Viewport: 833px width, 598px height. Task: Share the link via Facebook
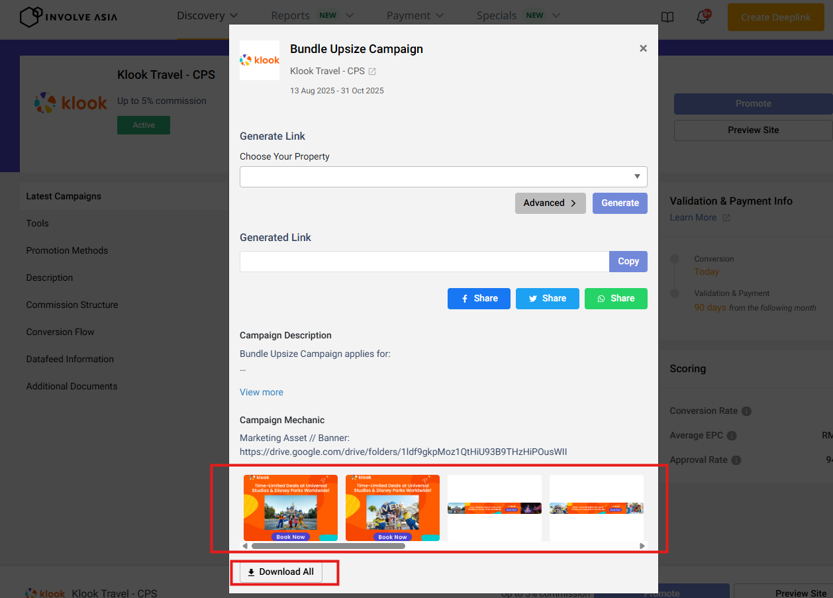479,299
